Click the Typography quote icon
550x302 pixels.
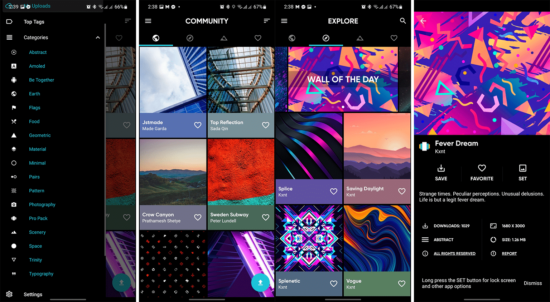14,274
